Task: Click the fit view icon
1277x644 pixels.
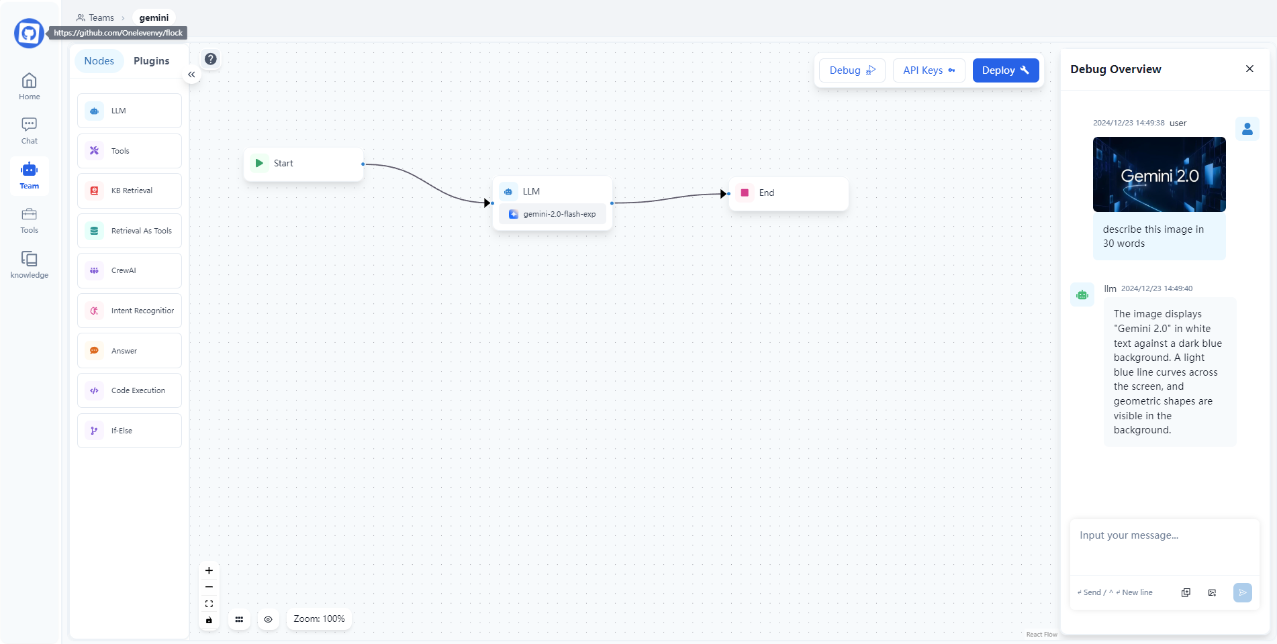Action: (209, 604)
